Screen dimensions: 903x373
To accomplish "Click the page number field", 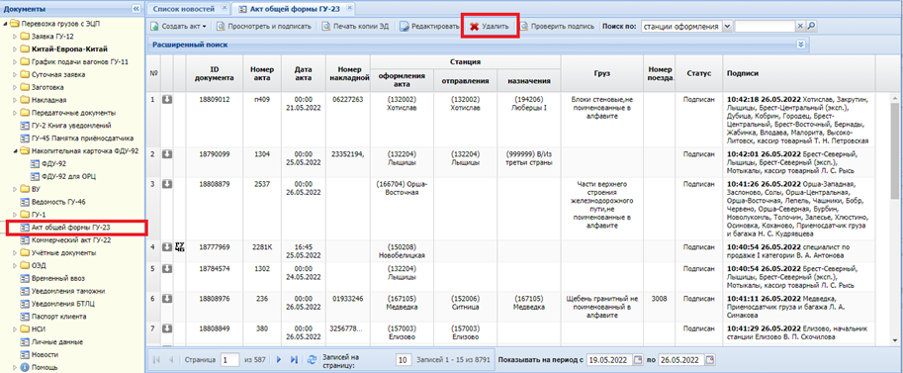I will (x=230, y=360).
